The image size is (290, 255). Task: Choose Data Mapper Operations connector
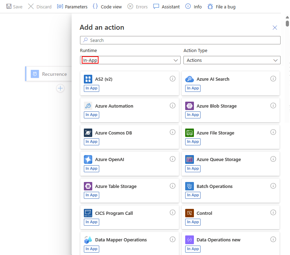click(129, 244)
